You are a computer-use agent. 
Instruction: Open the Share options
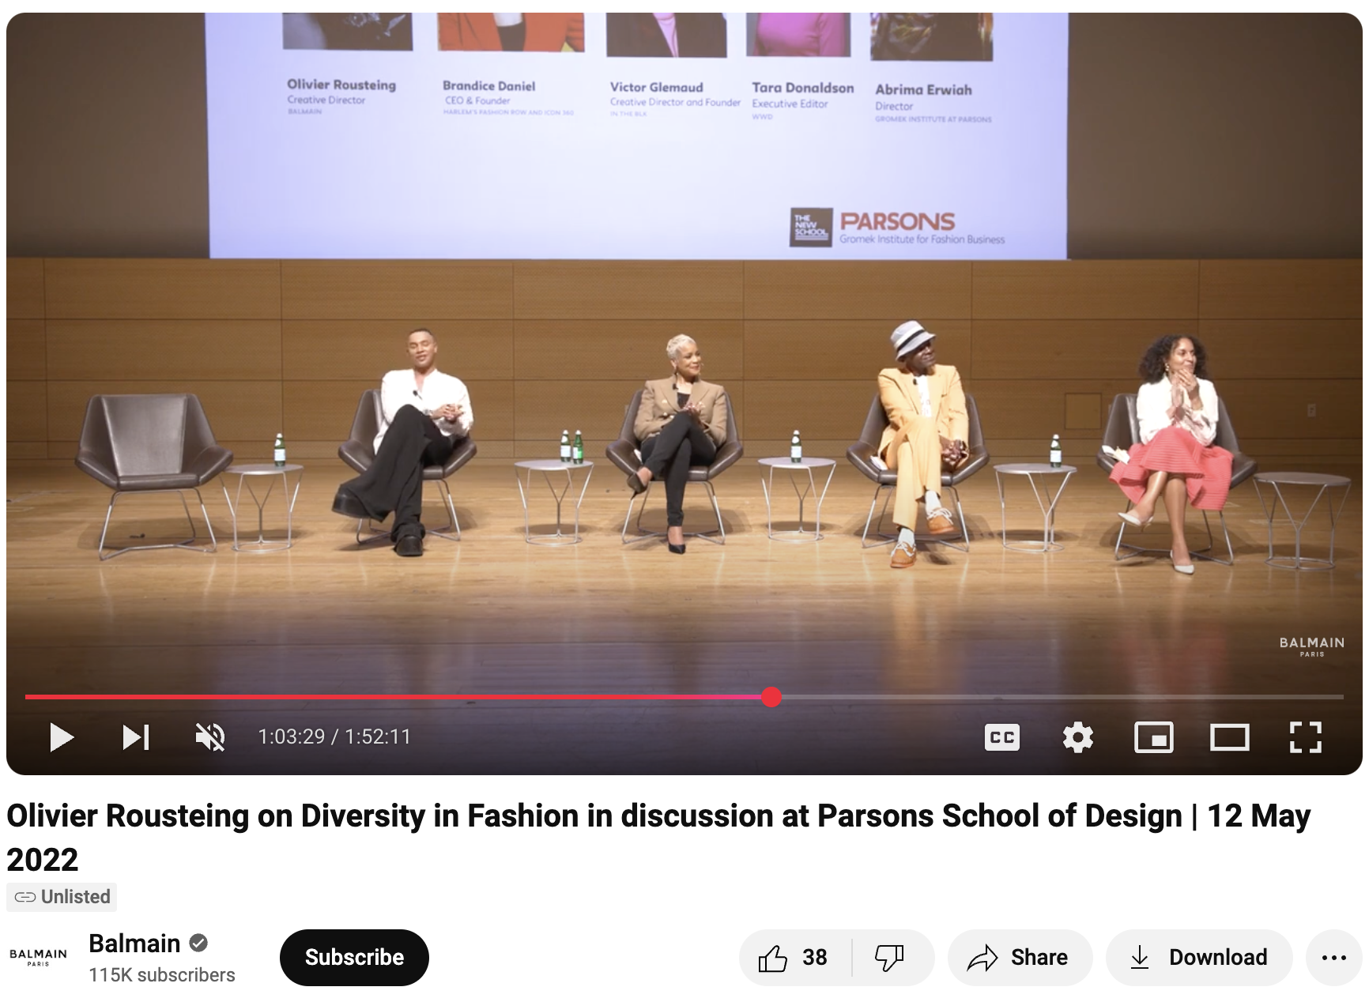click(x=1020, y=957)
